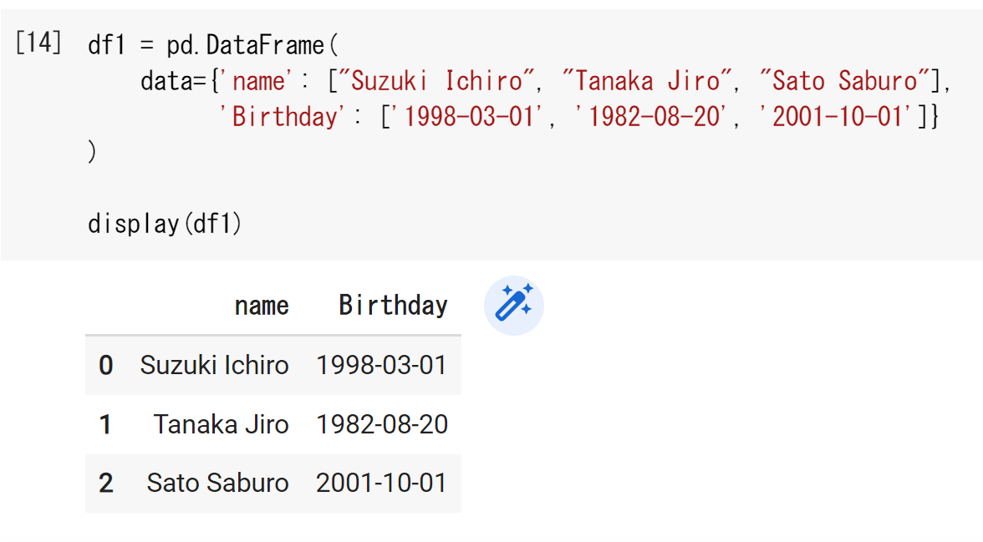Click the 1982-08-20 birthday value

(383, 424)
